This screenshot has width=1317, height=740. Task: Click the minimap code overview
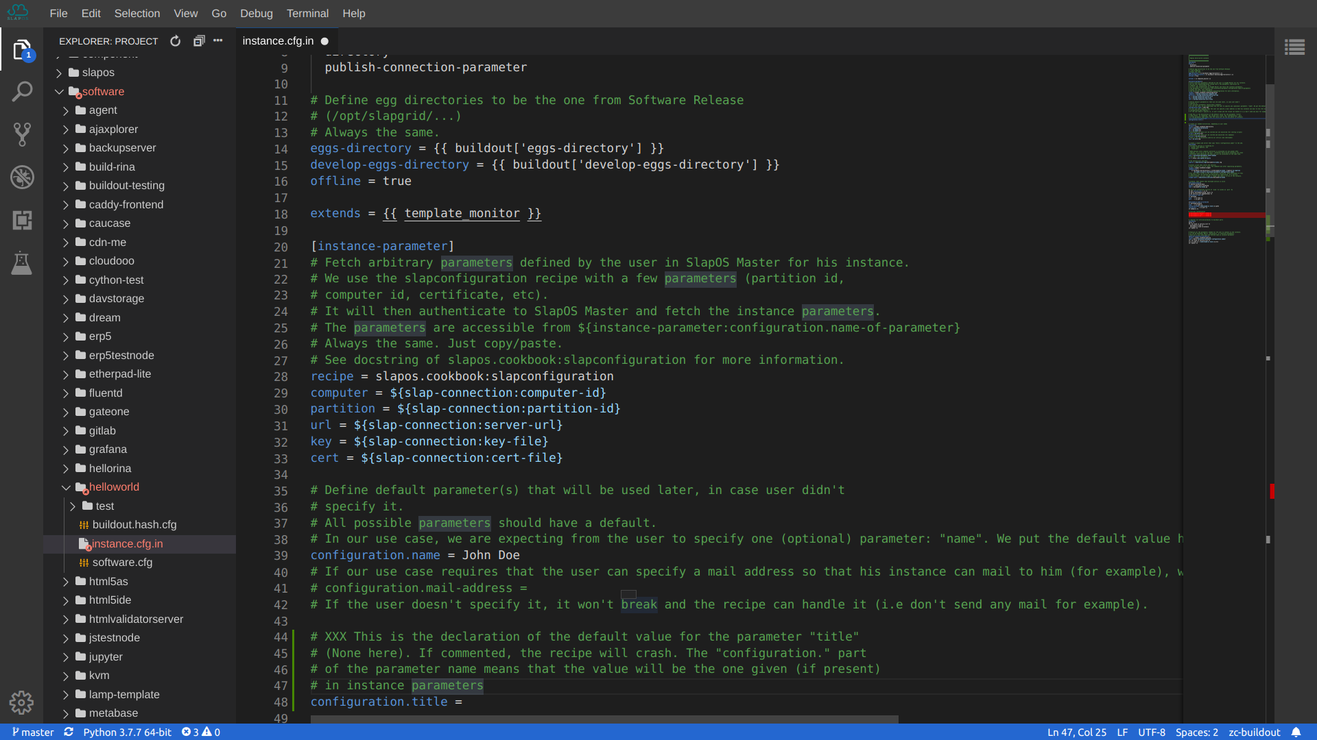(1226, 151)
